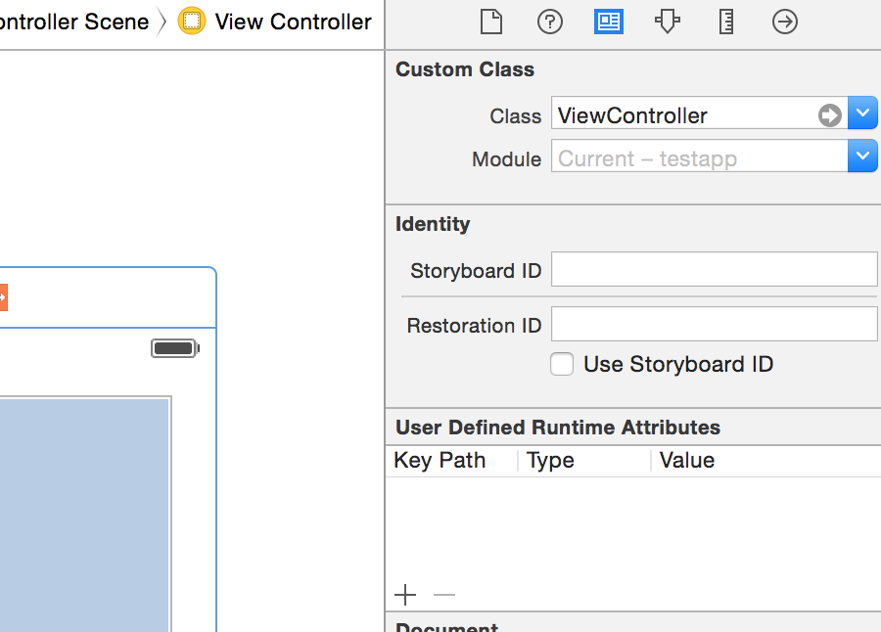Select View Controller in the breadcrumb
Screen dimensions: 881x632
click(x=293, y=22)
